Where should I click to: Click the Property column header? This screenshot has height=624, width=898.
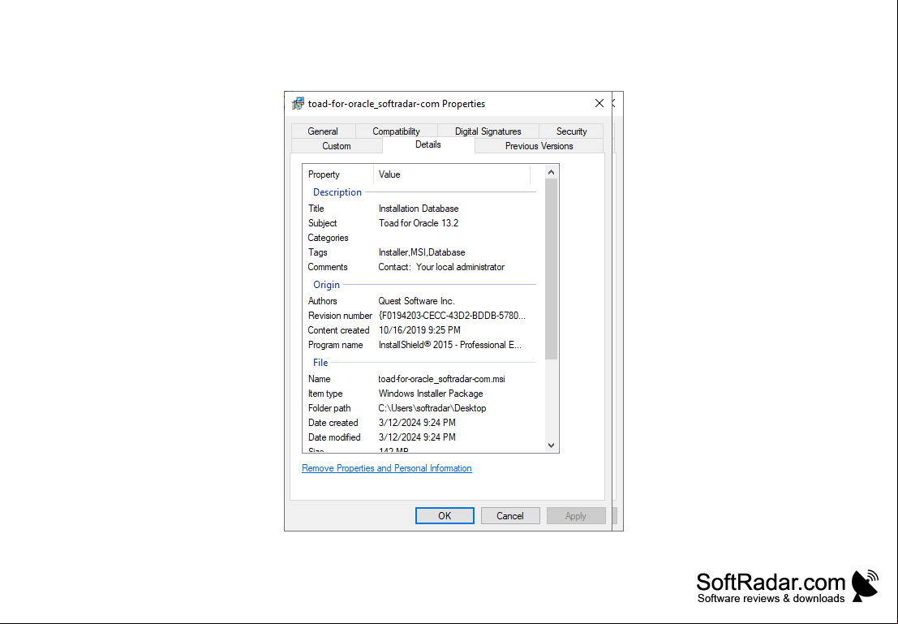tap(338, 174)
